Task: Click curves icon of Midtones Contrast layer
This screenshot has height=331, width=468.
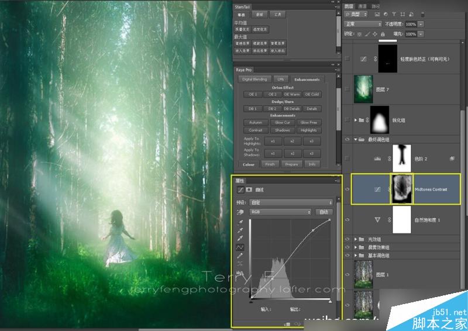Action: point(377,189)
